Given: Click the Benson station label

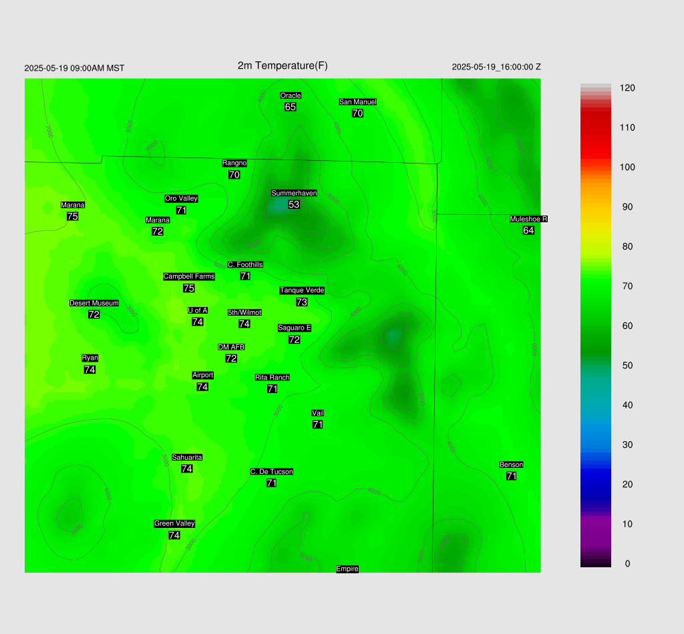Looking at the screenshot, I should (511, 464).
